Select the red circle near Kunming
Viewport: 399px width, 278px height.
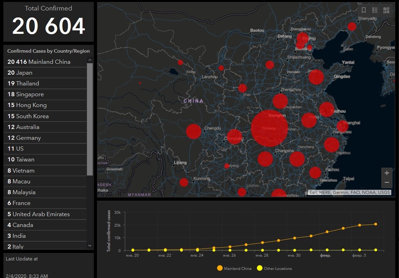[x=184, y=182]
